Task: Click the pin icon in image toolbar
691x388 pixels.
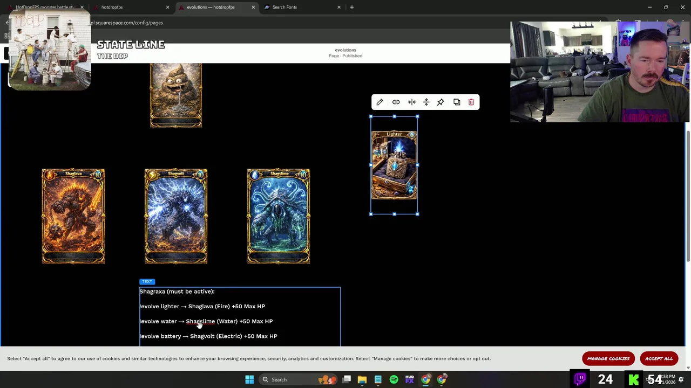Action: (441, 102)
